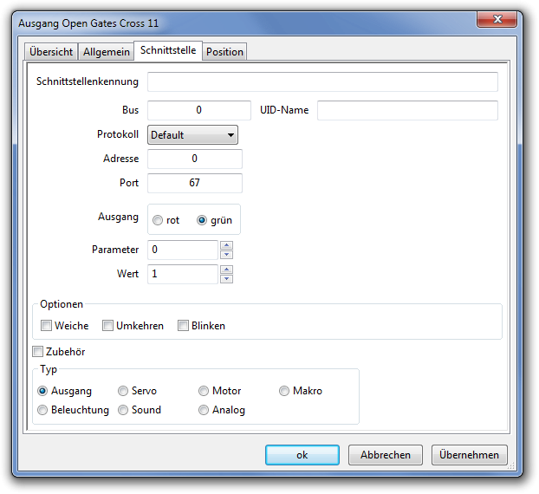Select the rot output radio button

(158, 220)
